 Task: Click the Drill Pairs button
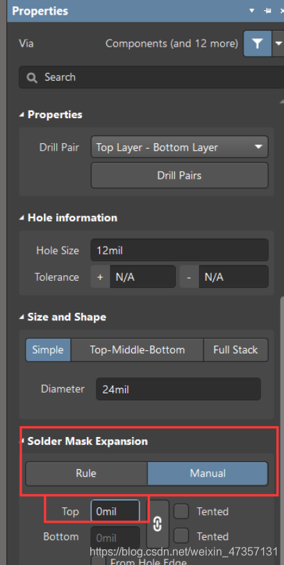180,176
